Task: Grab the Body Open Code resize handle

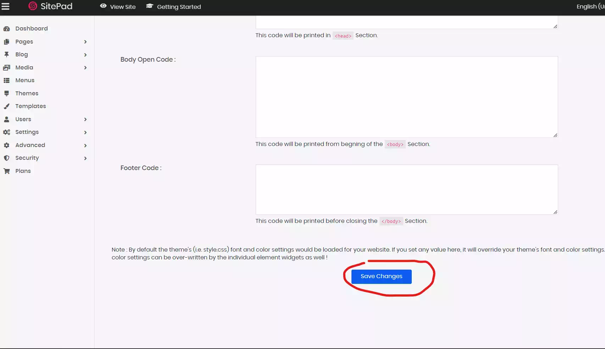Action: 555,135
